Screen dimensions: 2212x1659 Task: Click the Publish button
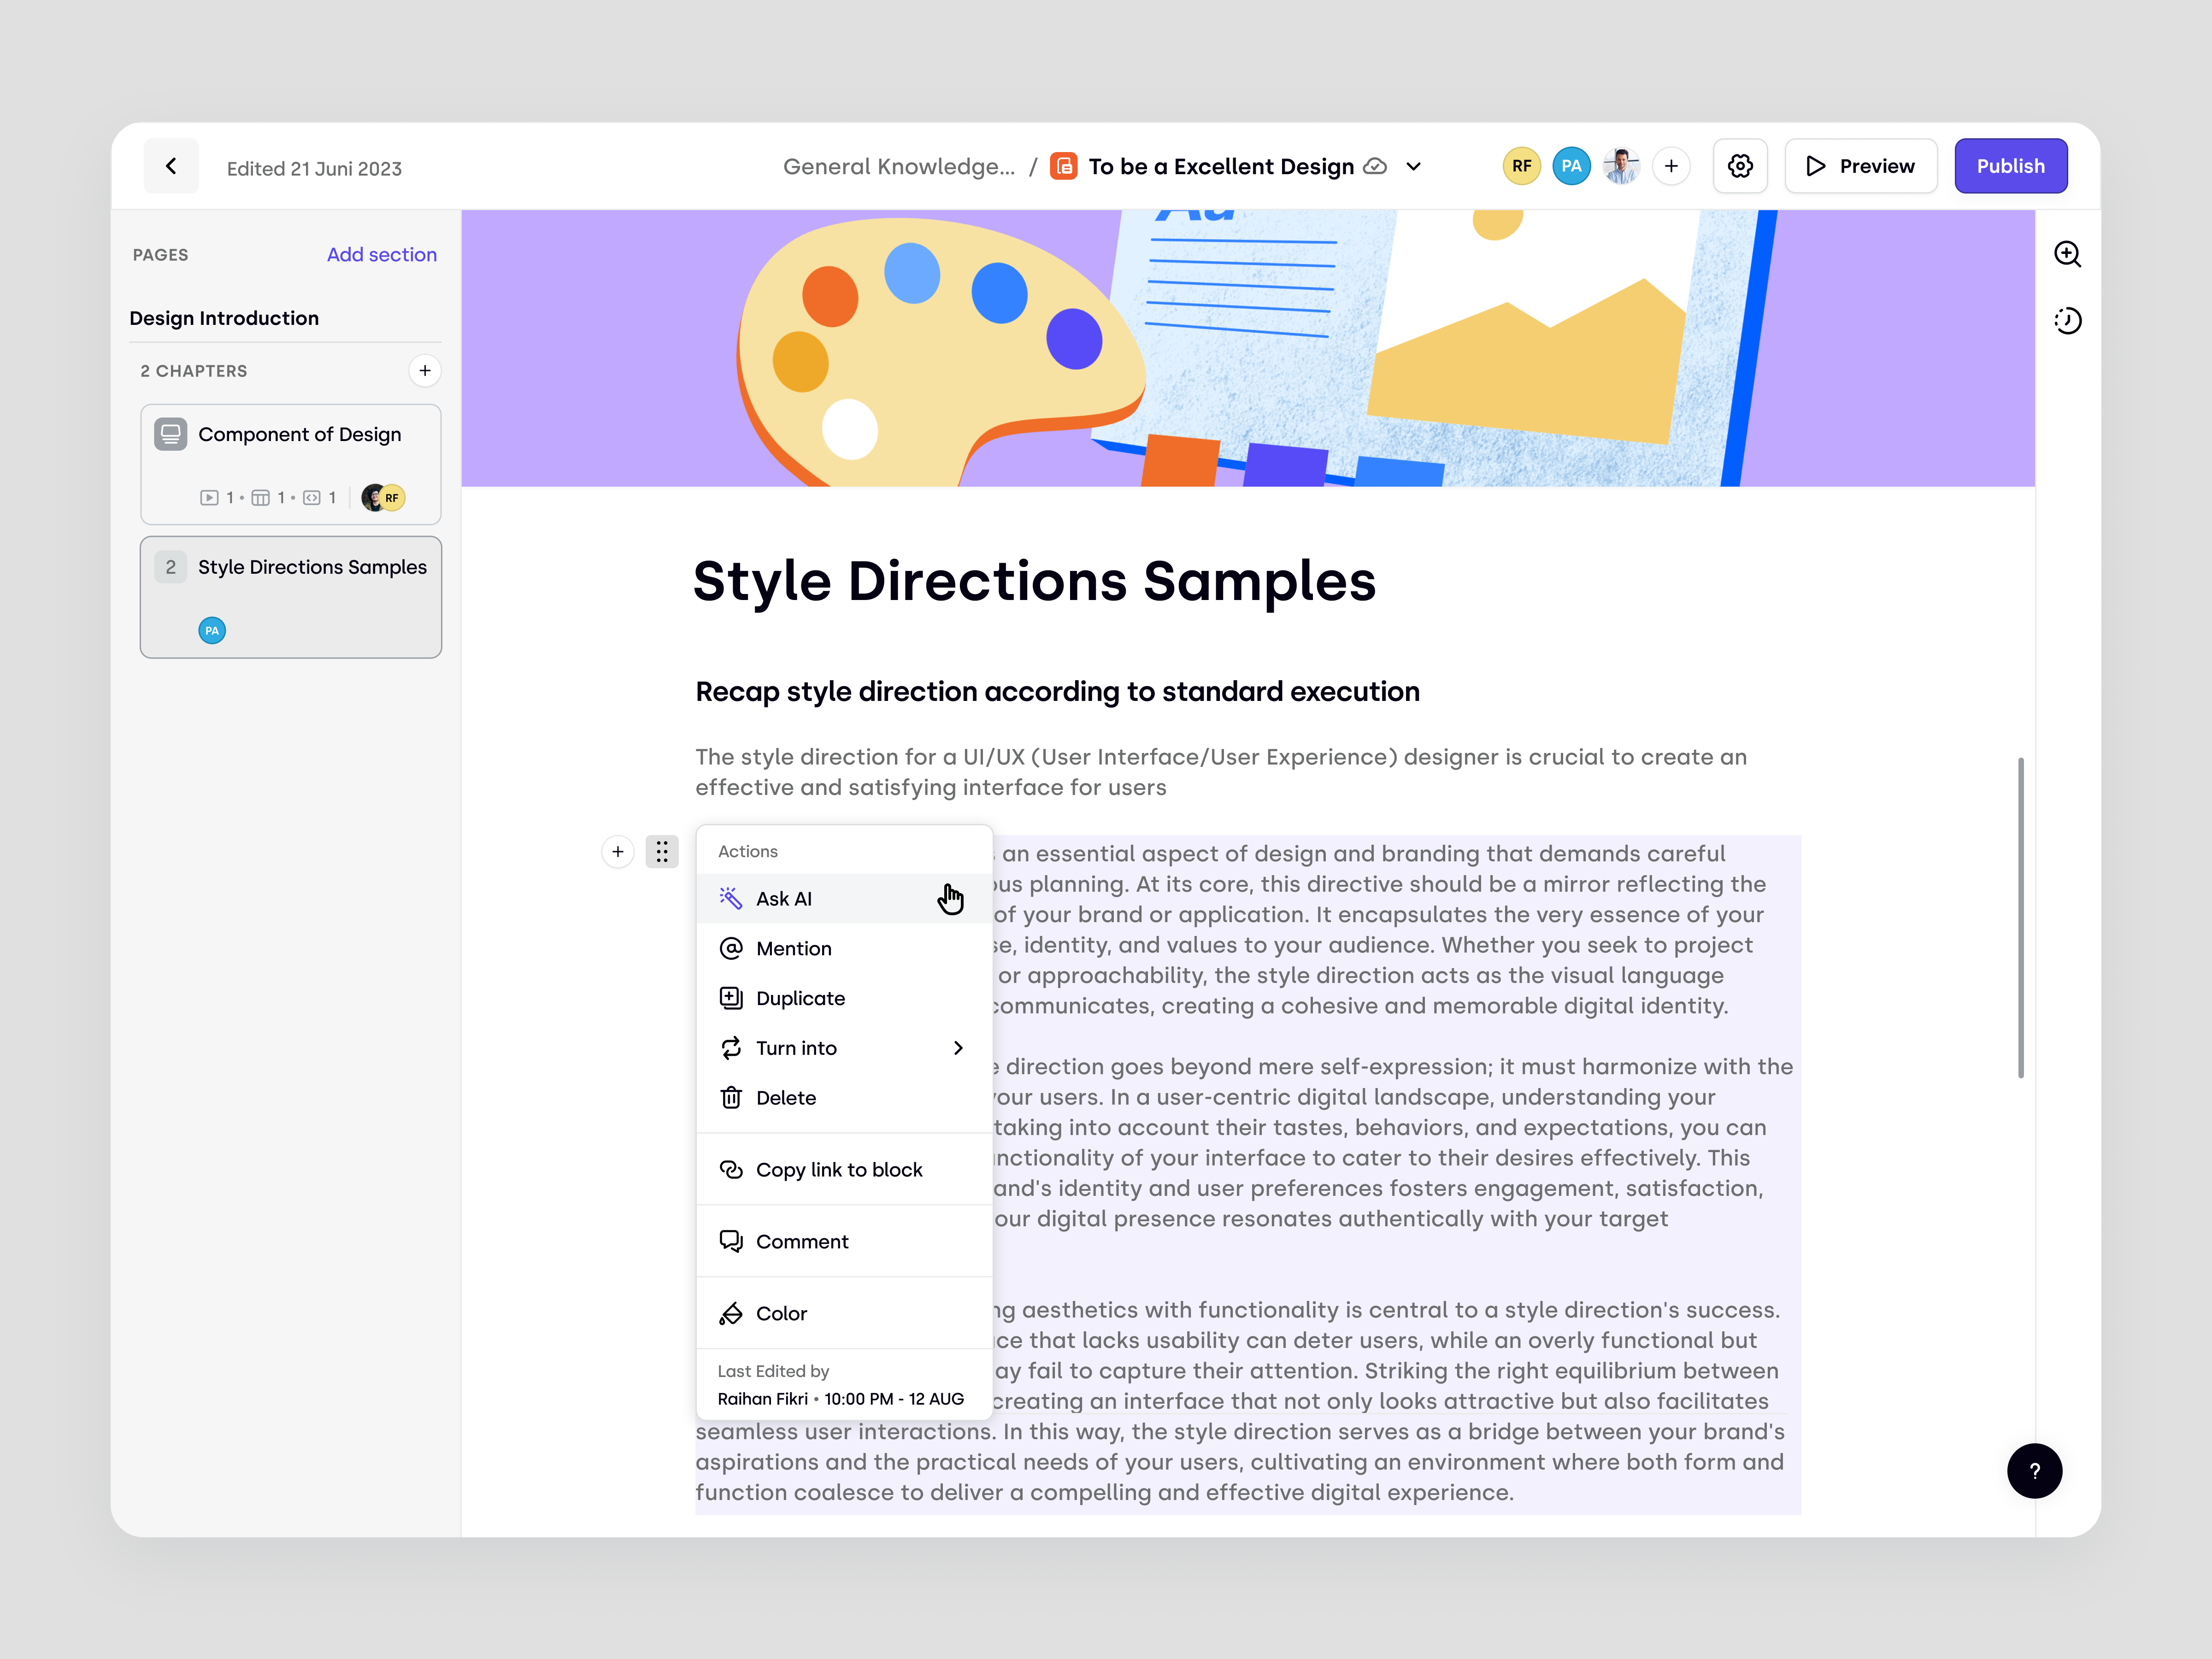tap(2011, 166)
